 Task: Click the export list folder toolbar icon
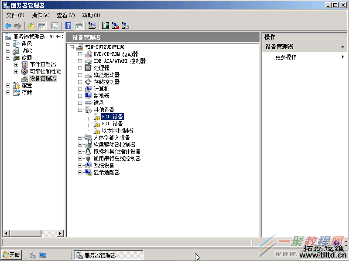pyautogui.click(x=31, y=25)
